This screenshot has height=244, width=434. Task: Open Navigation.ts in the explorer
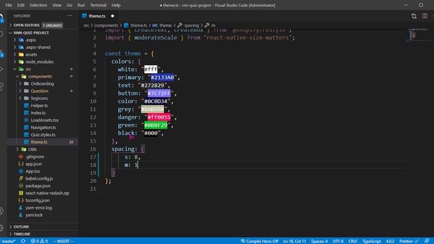43,127
